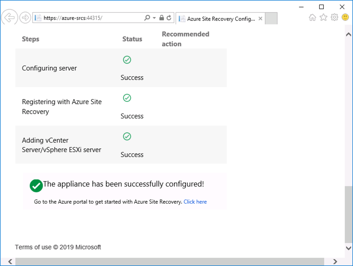Close the browser window
353x266 pixels.
[x=342, y=7]
